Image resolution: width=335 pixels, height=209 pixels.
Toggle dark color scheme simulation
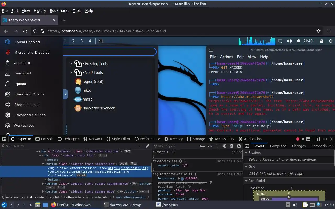[x=232, y=146]
